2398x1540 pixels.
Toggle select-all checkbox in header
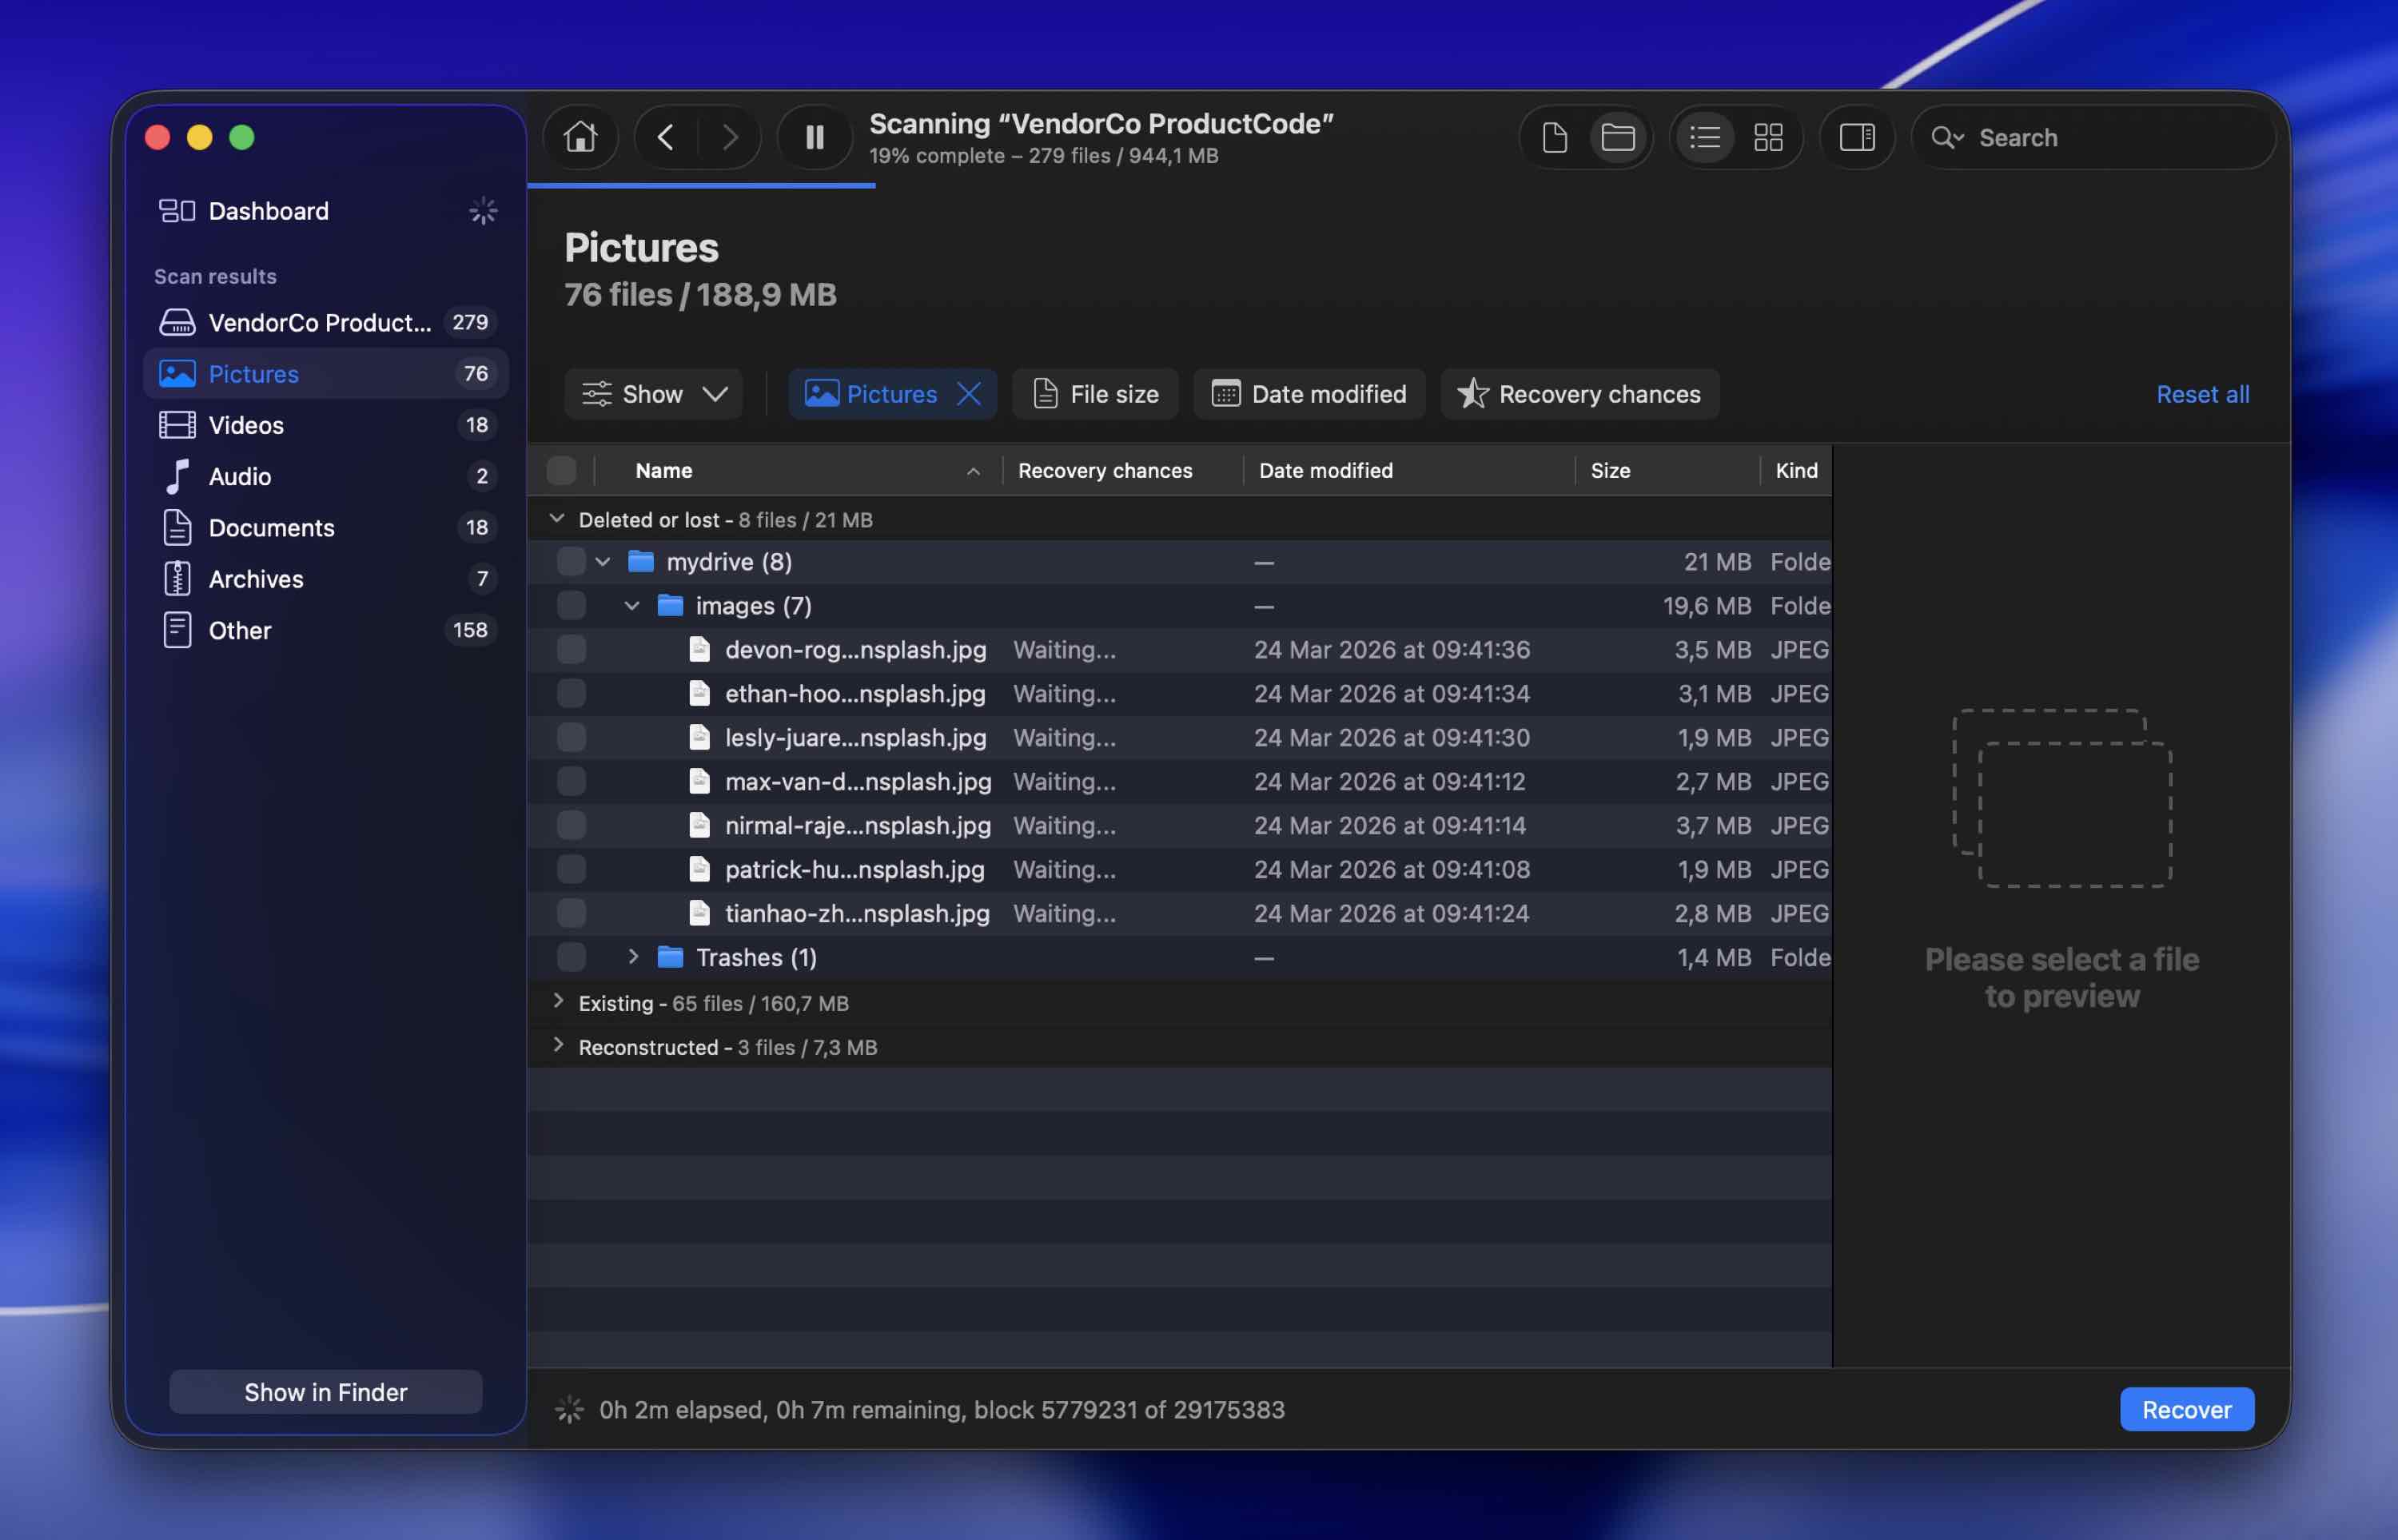tap(562, 470)
